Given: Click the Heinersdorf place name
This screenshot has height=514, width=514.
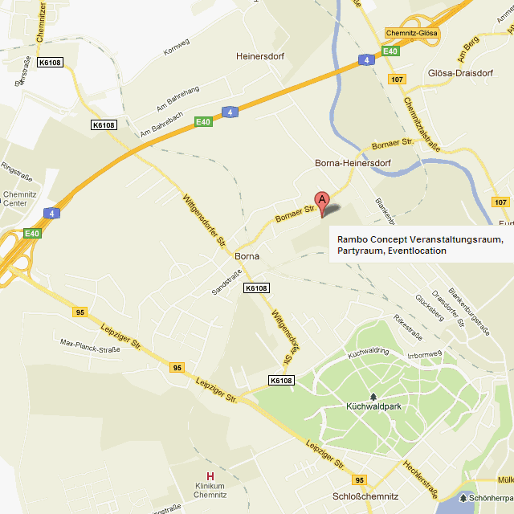Looking at the screenshot, I should point(260,56).
